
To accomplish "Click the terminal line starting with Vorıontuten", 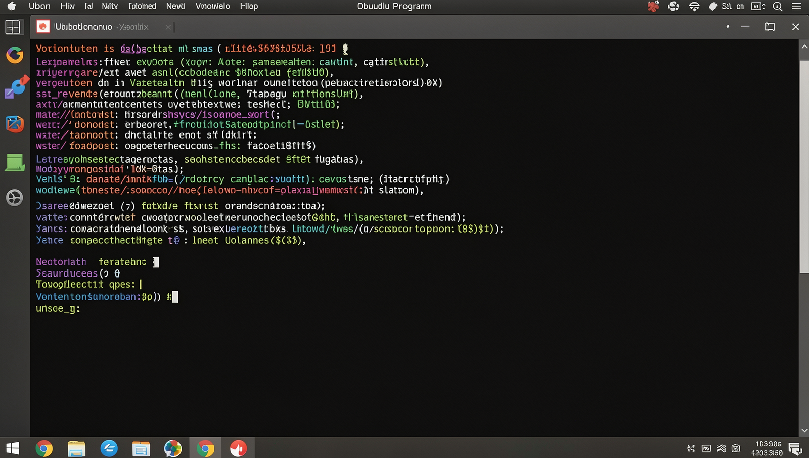I will point(192,49).
